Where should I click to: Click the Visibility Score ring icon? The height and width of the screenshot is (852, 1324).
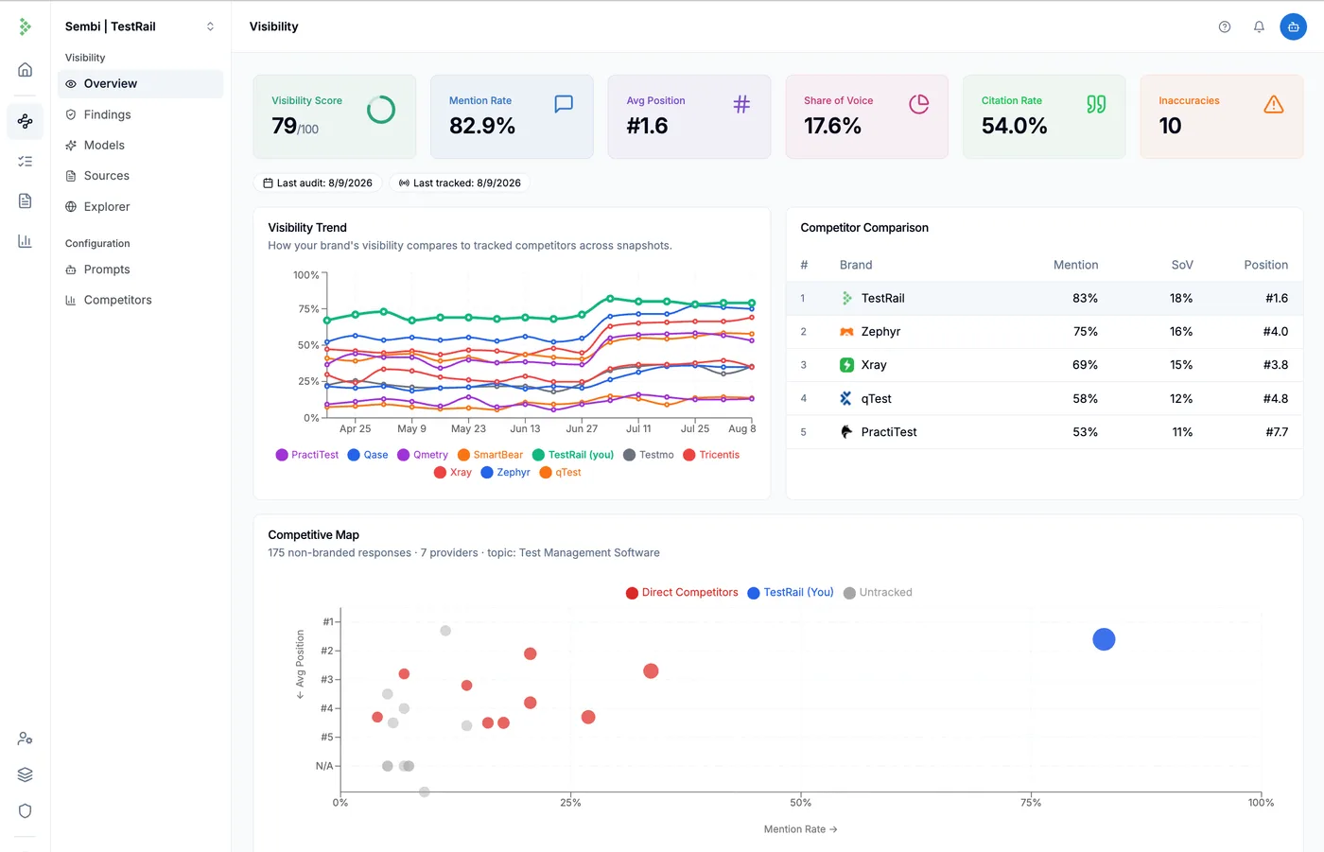pos(381,110)
